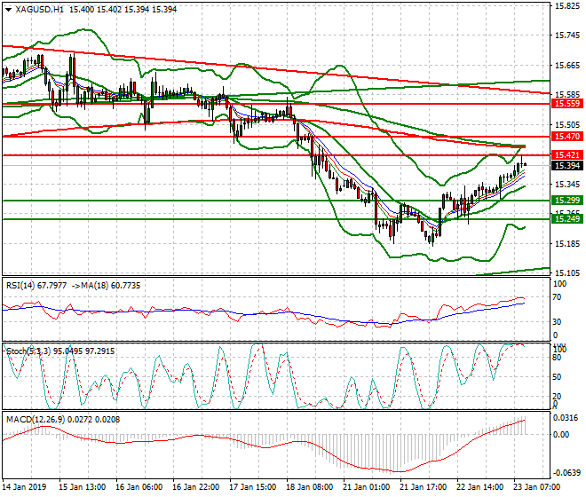Image resolution: width=586 pixels, height=497 pixels.
Task: Click the MACD scale value -0.0639
Action: click(x=566, y=473)
